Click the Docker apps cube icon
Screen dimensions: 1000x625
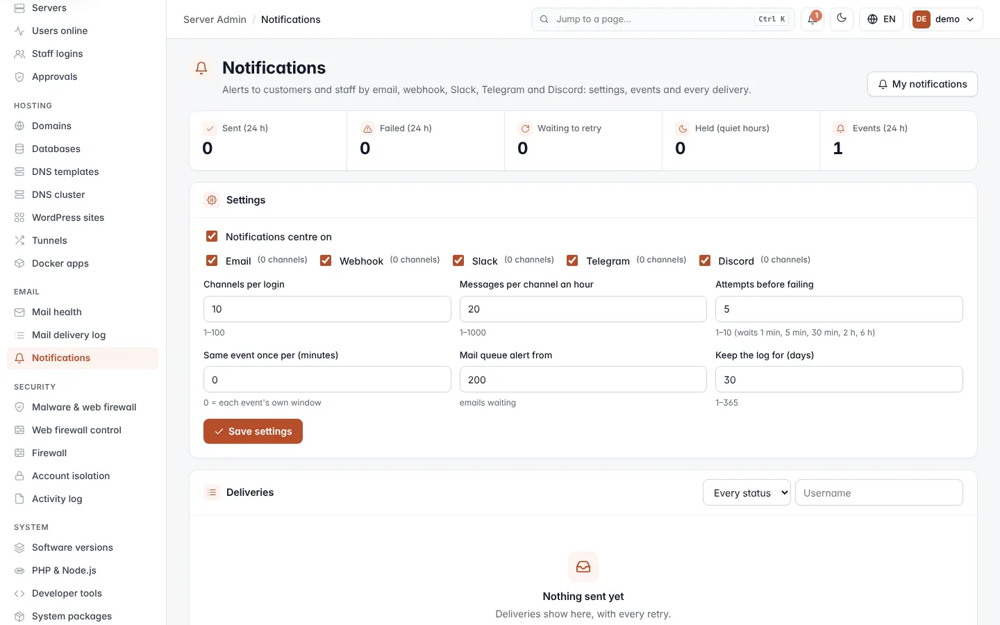[x=19, y=263]
